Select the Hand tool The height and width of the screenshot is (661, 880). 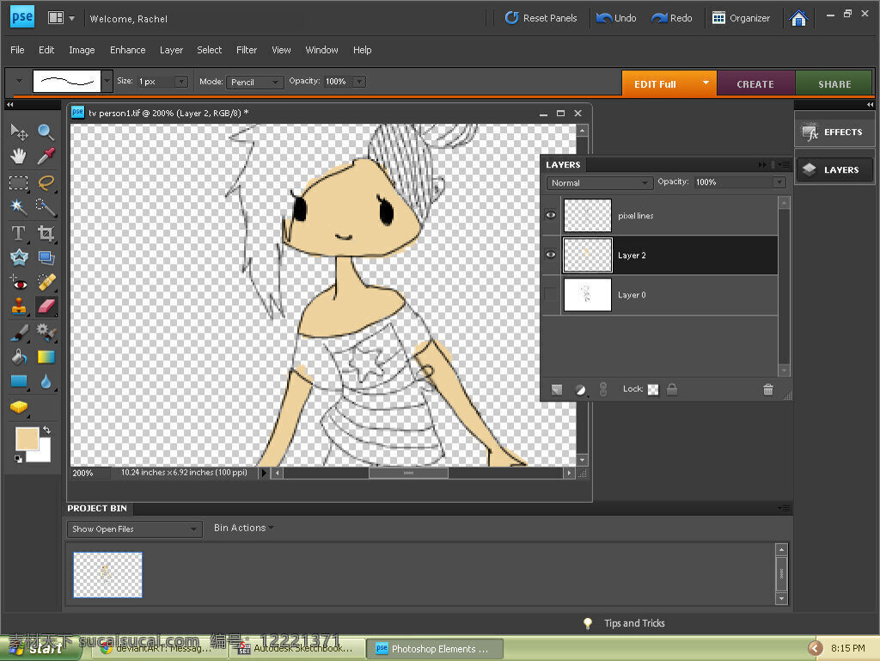[19, 156]
